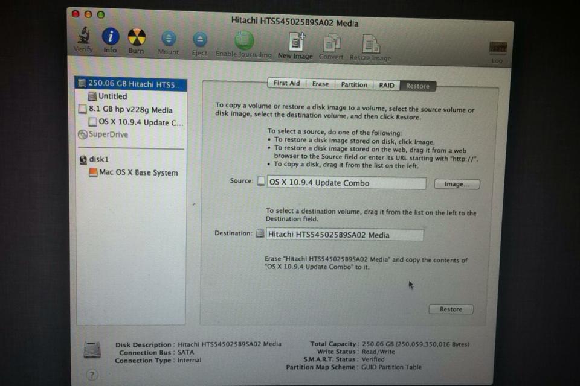The height and width of the screenshot is (386, 580).
Task: Click the disk icon beside Source field
Action: pos(261,181)
